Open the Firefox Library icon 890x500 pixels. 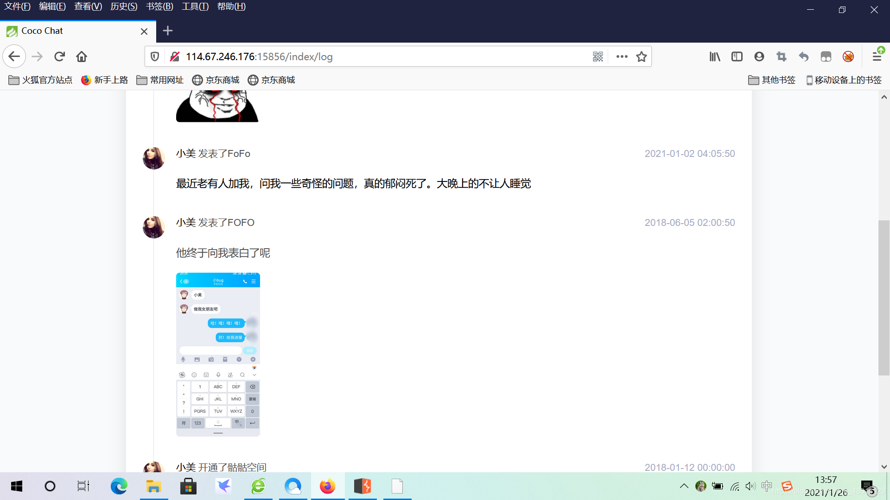coord(714,56)
